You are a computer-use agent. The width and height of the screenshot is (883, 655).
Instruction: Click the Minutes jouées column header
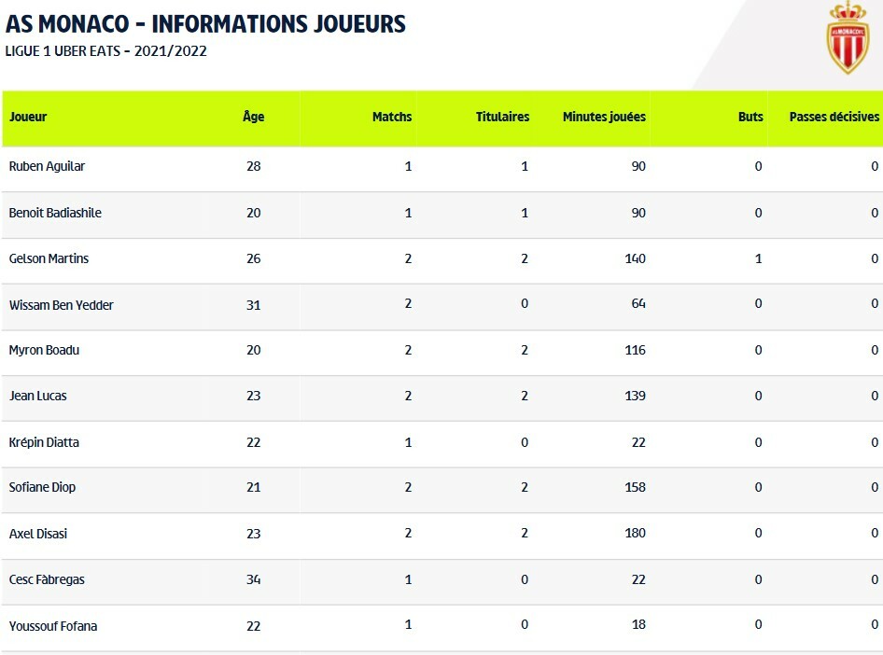point(604,118)
